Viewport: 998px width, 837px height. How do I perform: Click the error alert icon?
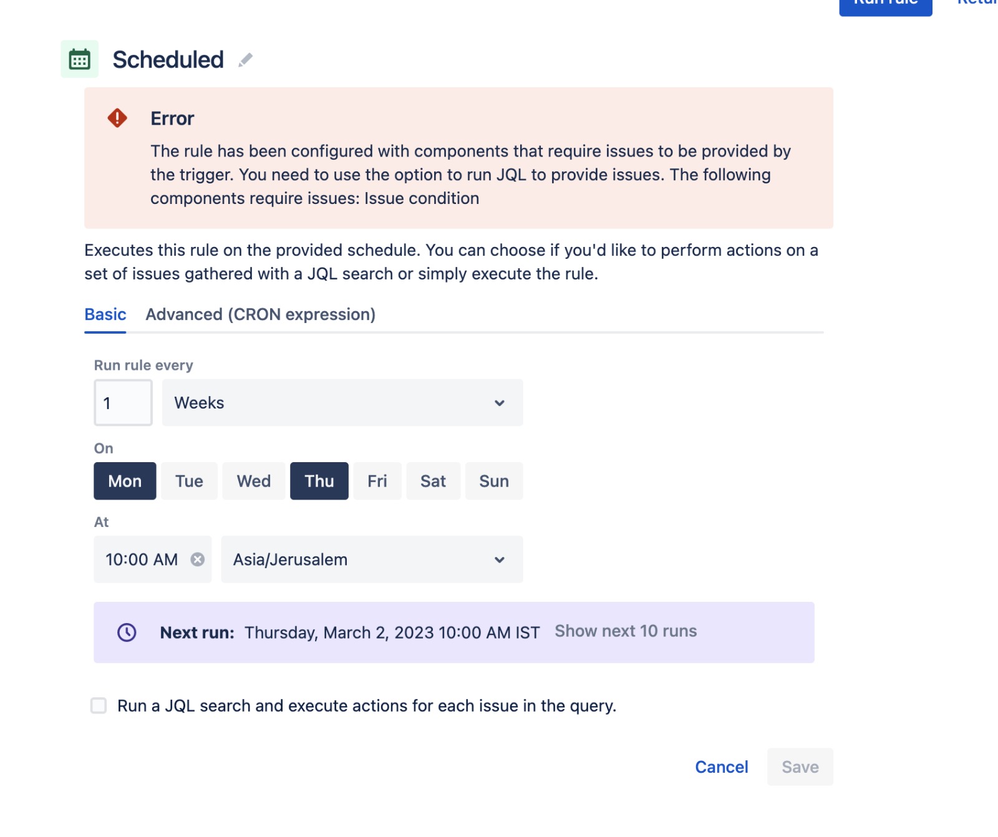click(x=117, y=117)
